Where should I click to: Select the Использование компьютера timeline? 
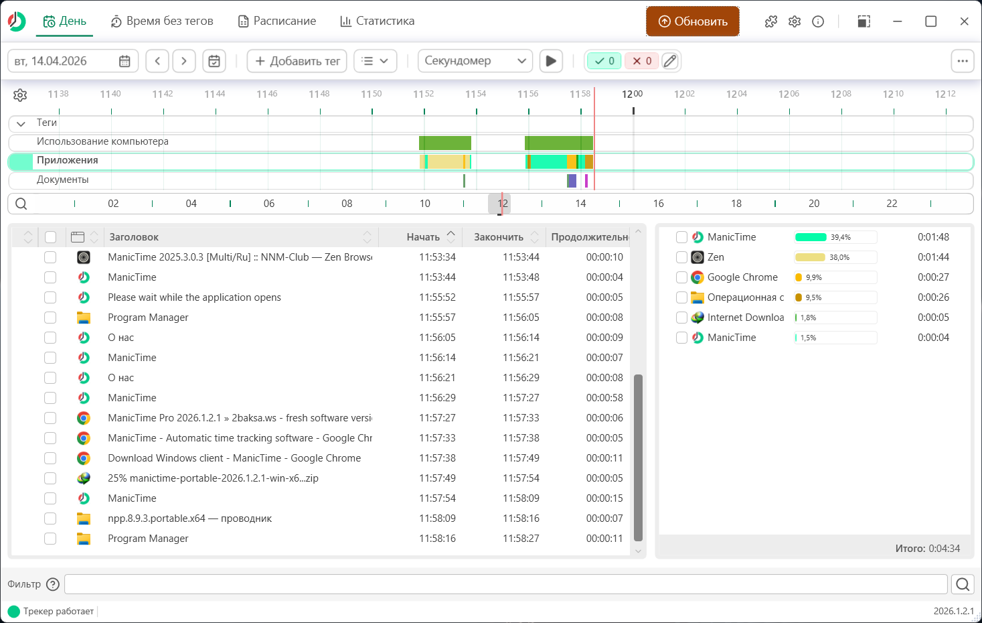pyautogui.click(x=102, y=142)
